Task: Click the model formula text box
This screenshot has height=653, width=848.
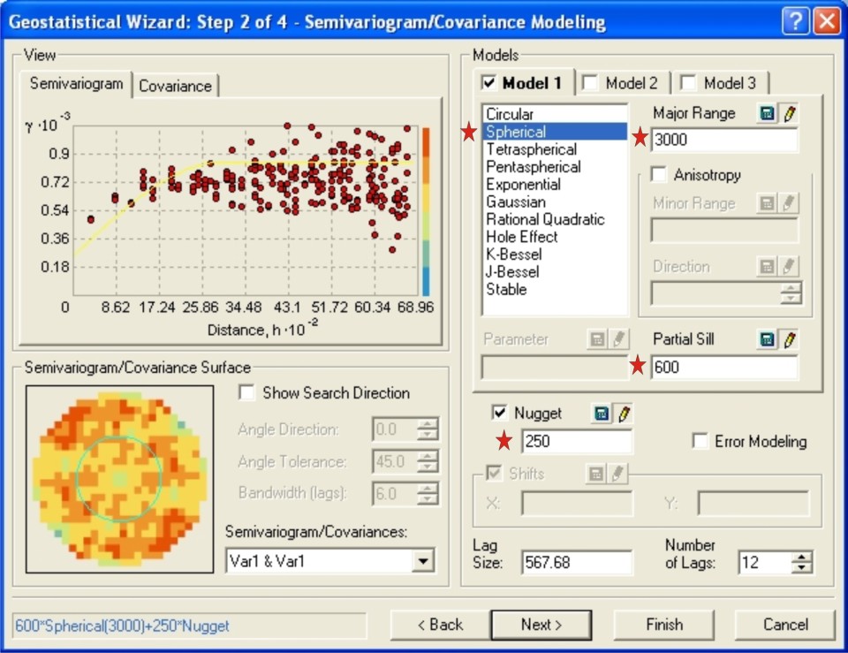Action: coord(189,626)
